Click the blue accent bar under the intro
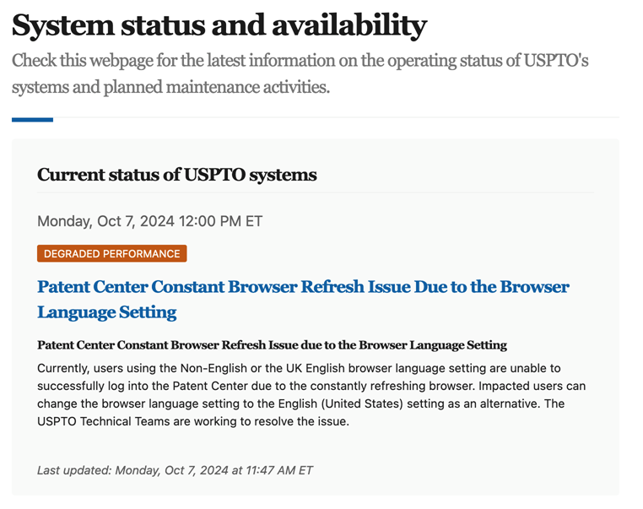Screen dimensions: 643x509 click(x=32, y=120)
